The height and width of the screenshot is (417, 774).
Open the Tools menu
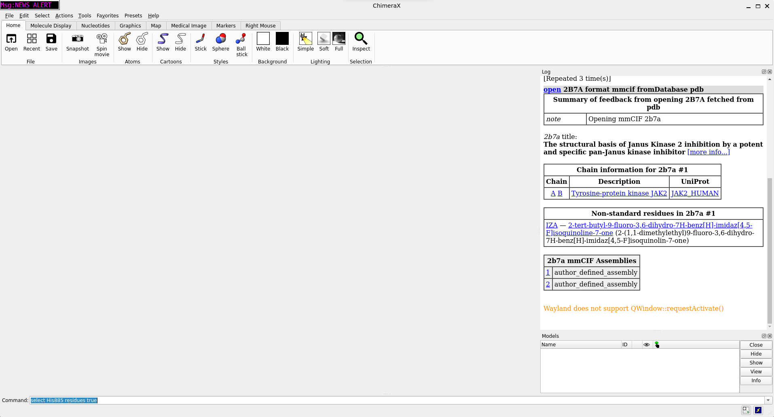pyautogui.click(x=85, y=15)
